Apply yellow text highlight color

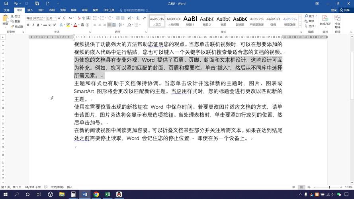(x=68, y=25)
